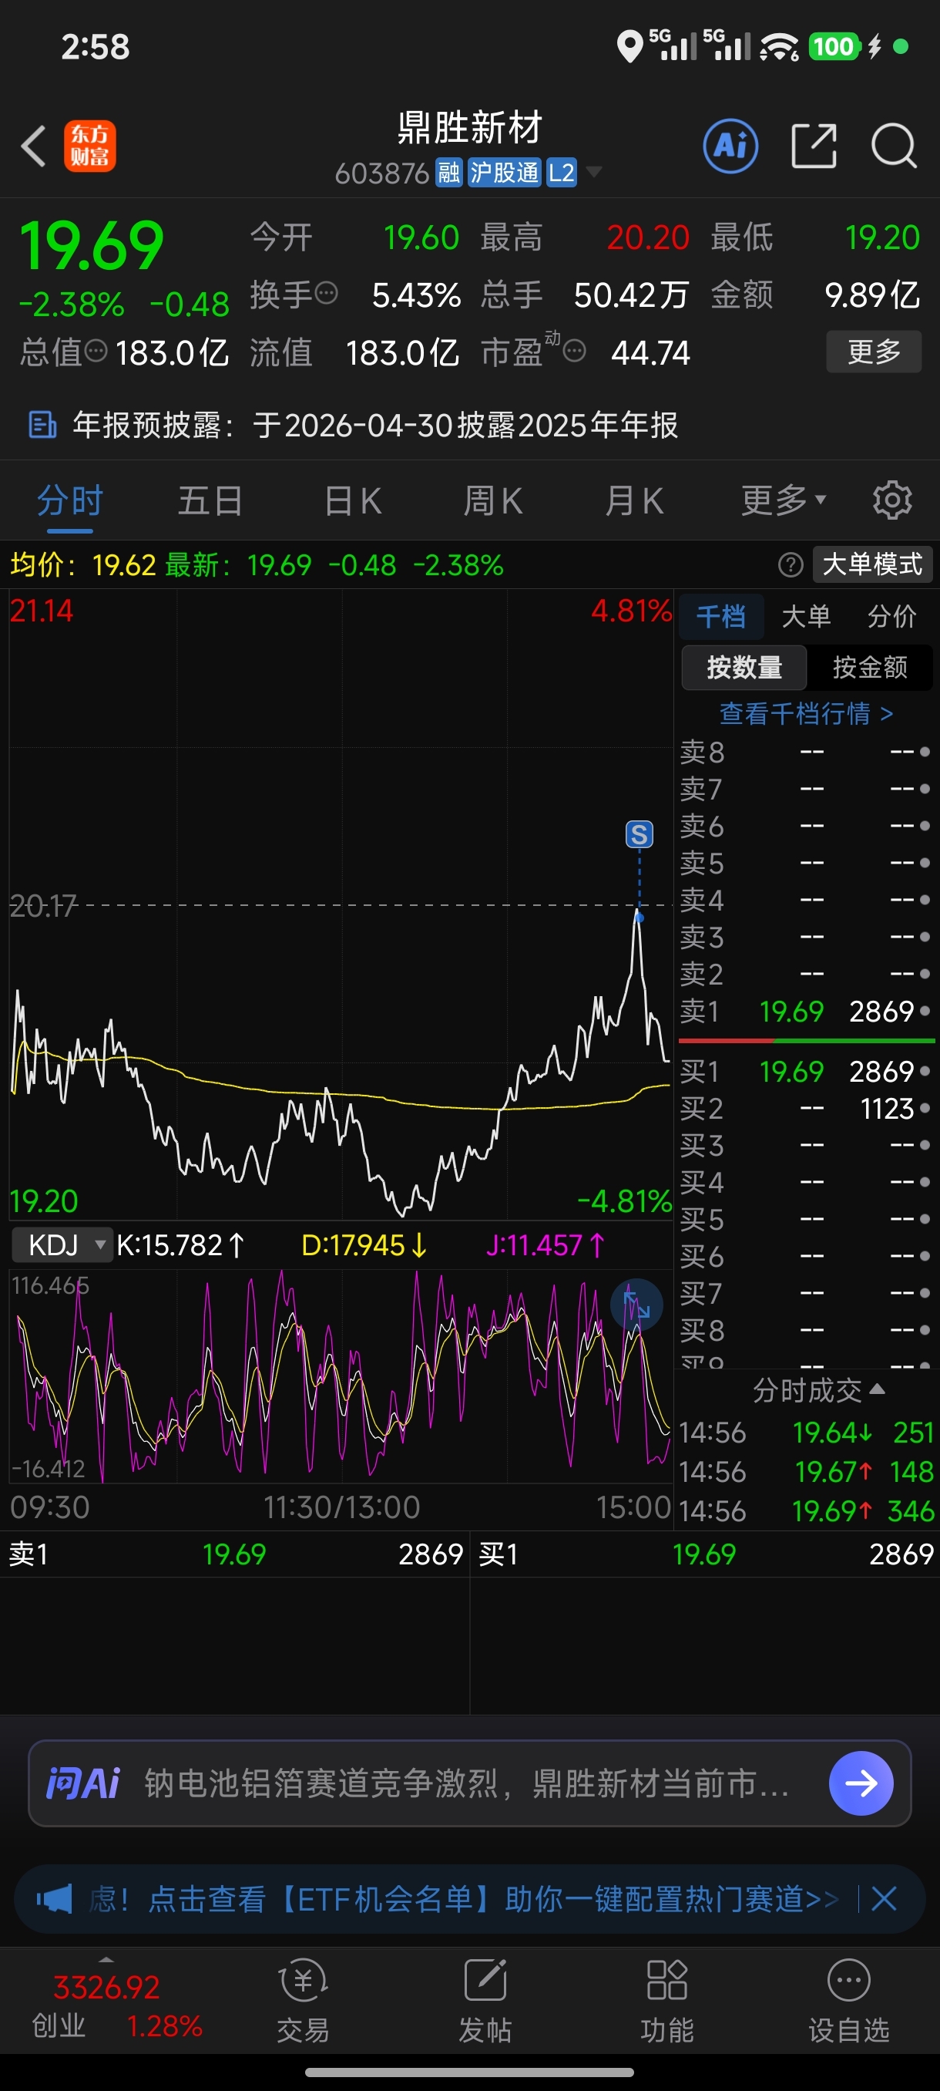Screen dimensions: 940x2091
Task: Tap the 总值 info icon
Action: (x=96, y=351)
